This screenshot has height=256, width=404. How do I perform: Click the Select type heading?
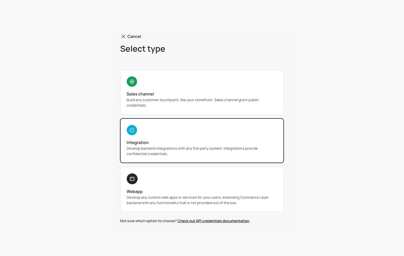coord(143,49)
